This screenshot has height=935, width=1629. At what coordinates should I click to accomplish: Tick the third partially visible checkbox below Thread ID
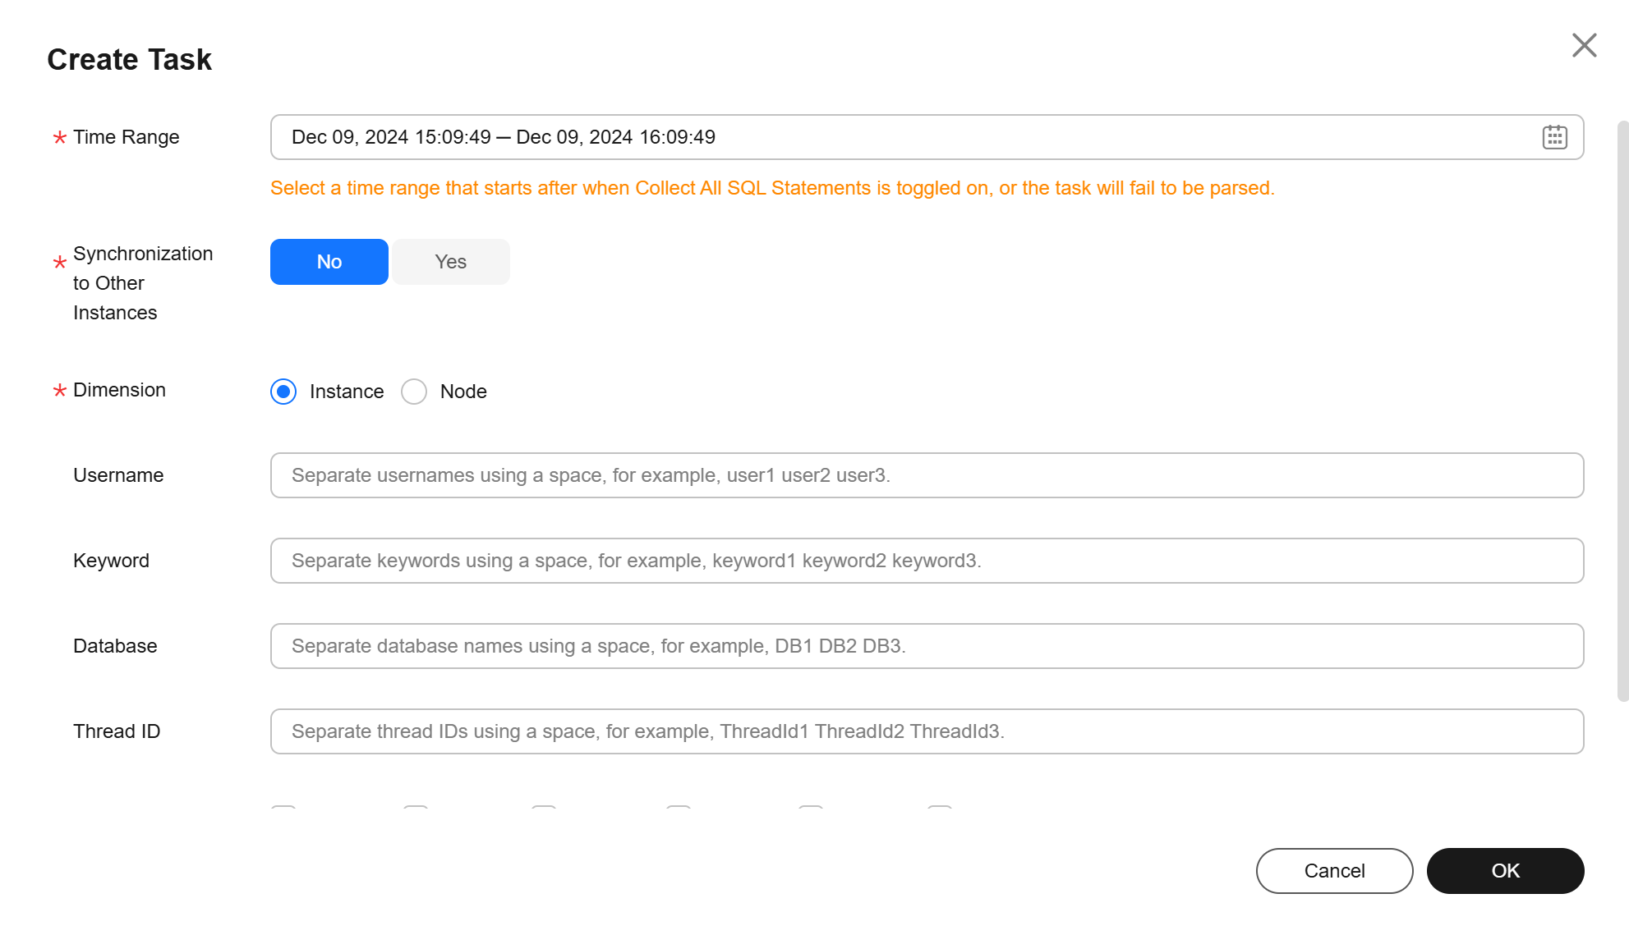coord(544,808)
